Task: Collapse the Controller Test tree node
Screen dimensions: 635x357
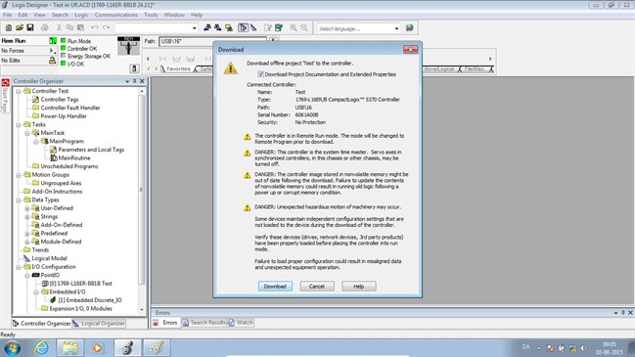Action: [x=19, y=91]
